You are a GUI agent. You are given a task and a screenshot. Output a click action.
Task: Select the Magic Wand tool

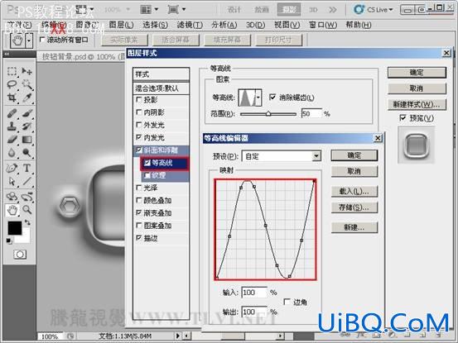[27, 84]
